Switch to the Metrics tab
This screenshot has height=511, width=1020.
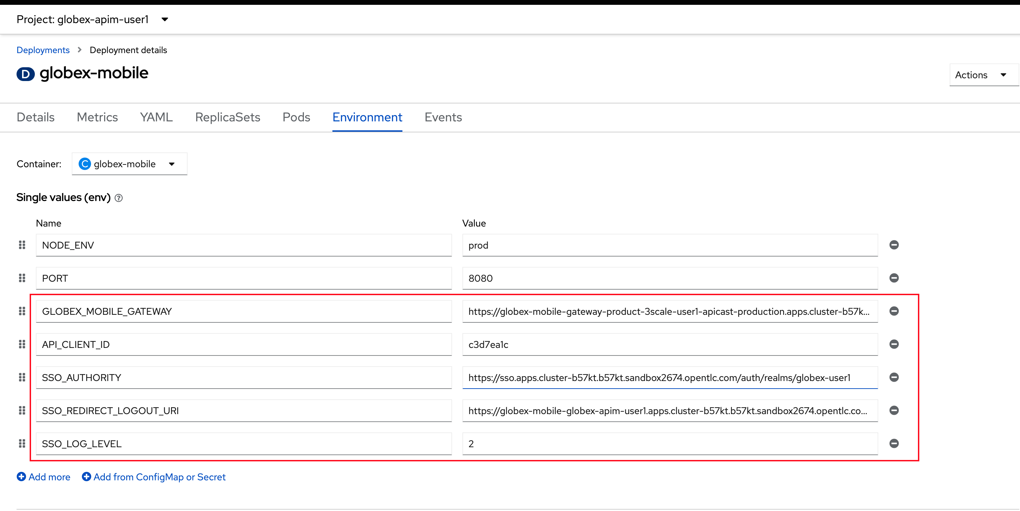click(x=97, y=117)
